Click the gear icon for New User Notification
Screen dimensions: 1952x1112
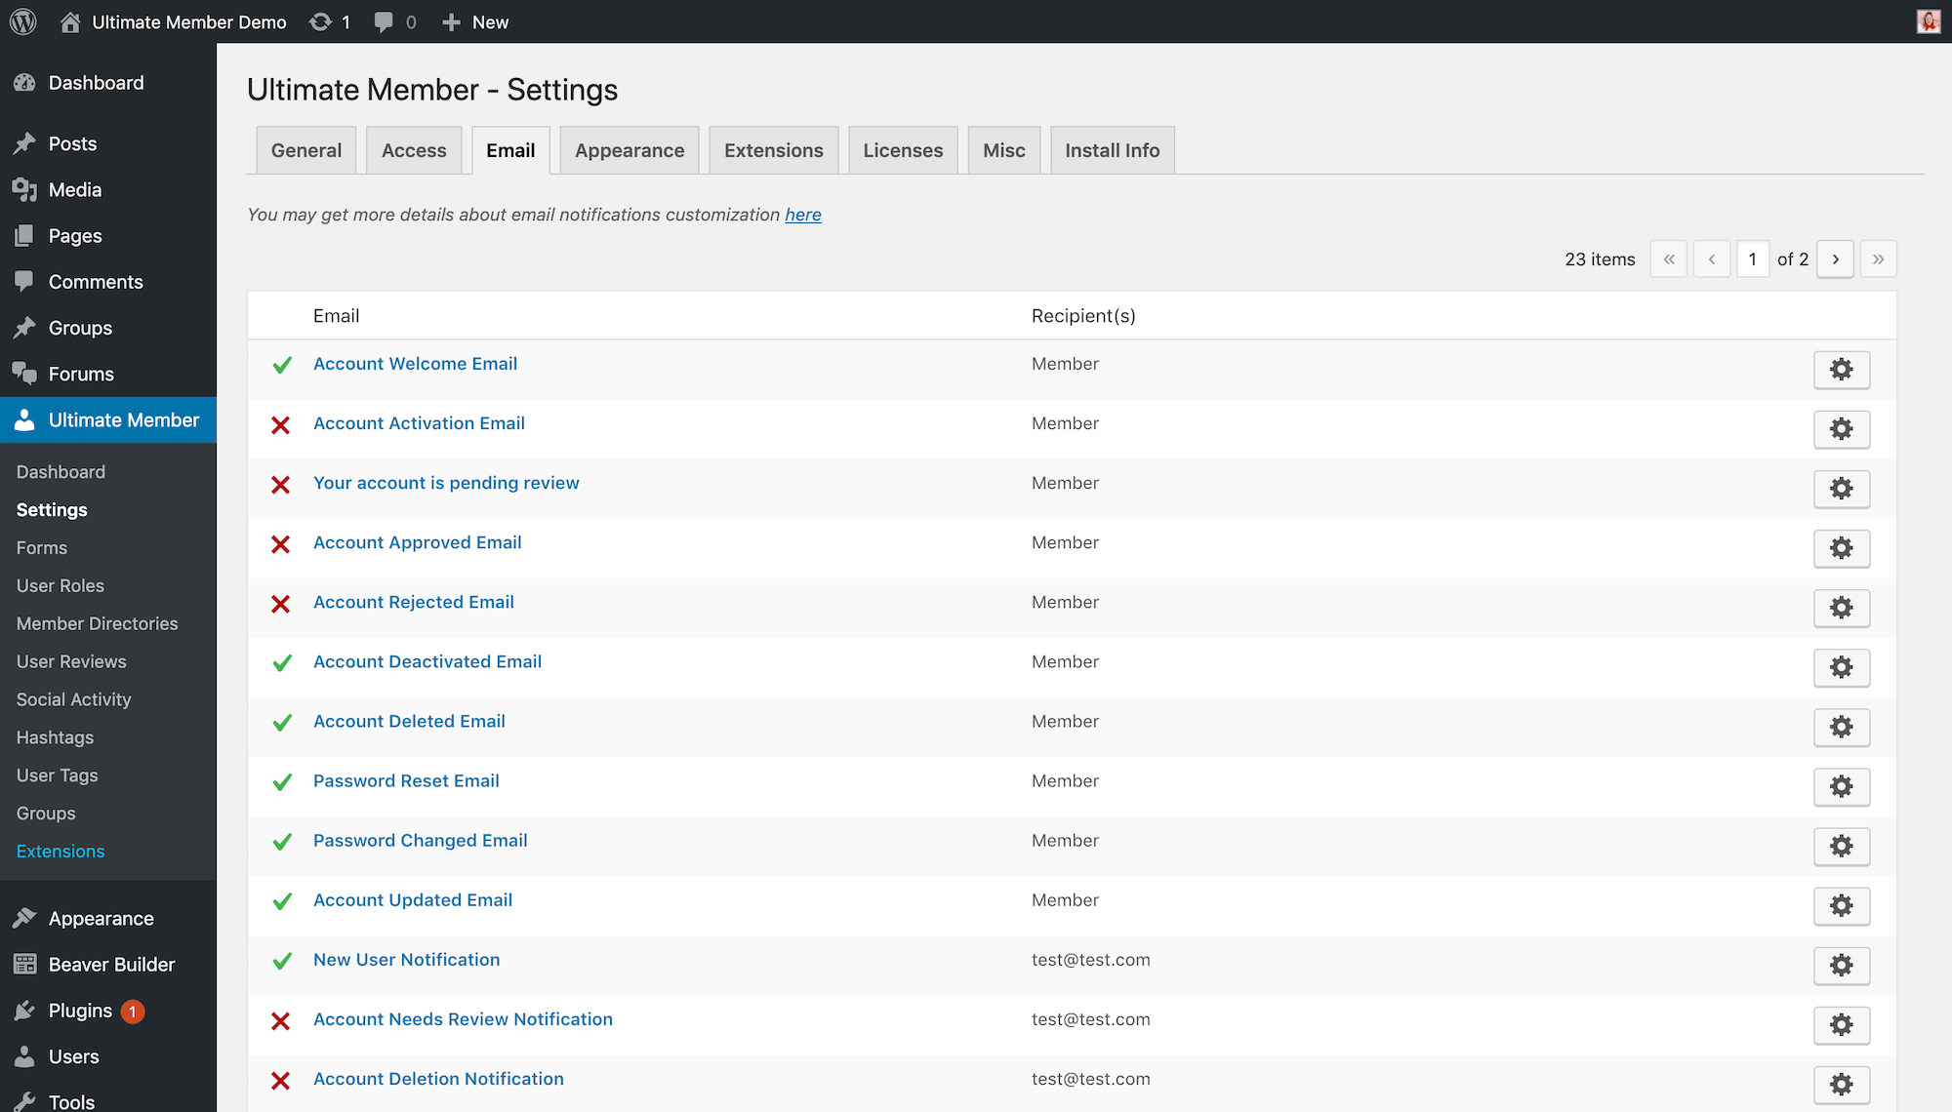(1842, 965)
